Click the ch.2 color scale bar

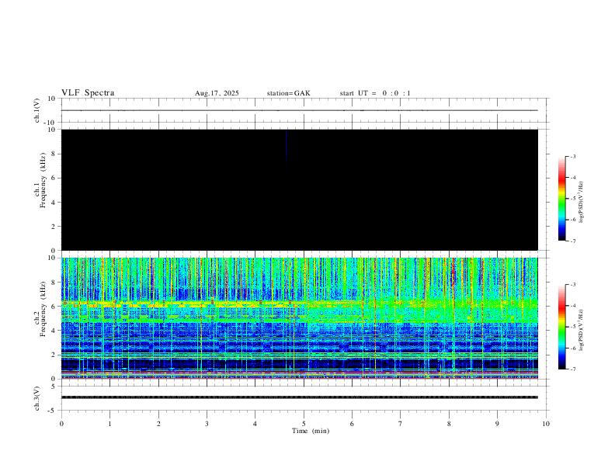pos(562,327)
